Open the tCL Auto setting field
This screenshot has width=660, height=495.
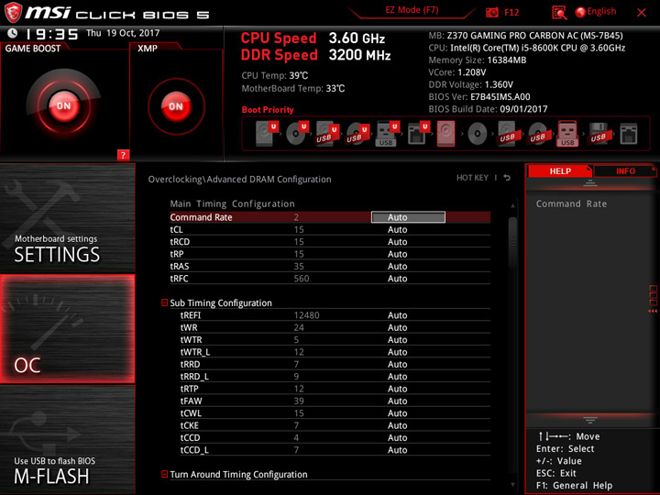coord(397,229)
